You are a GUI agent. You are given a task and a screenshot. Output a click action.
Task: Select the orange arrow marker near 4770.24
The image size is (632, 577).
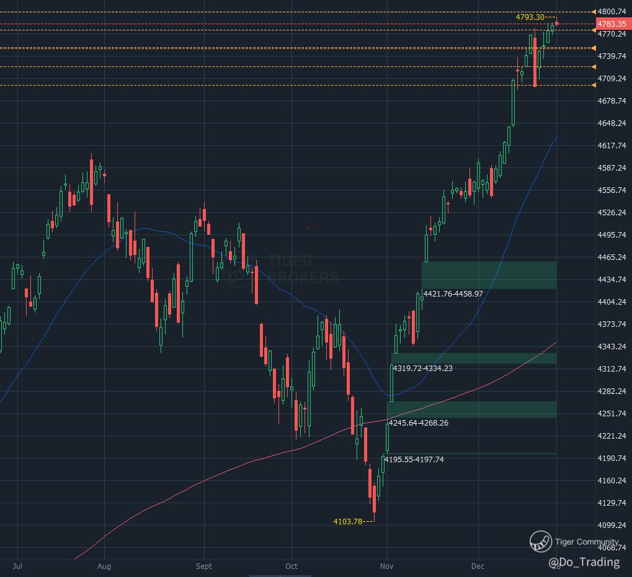pos(594,30)
